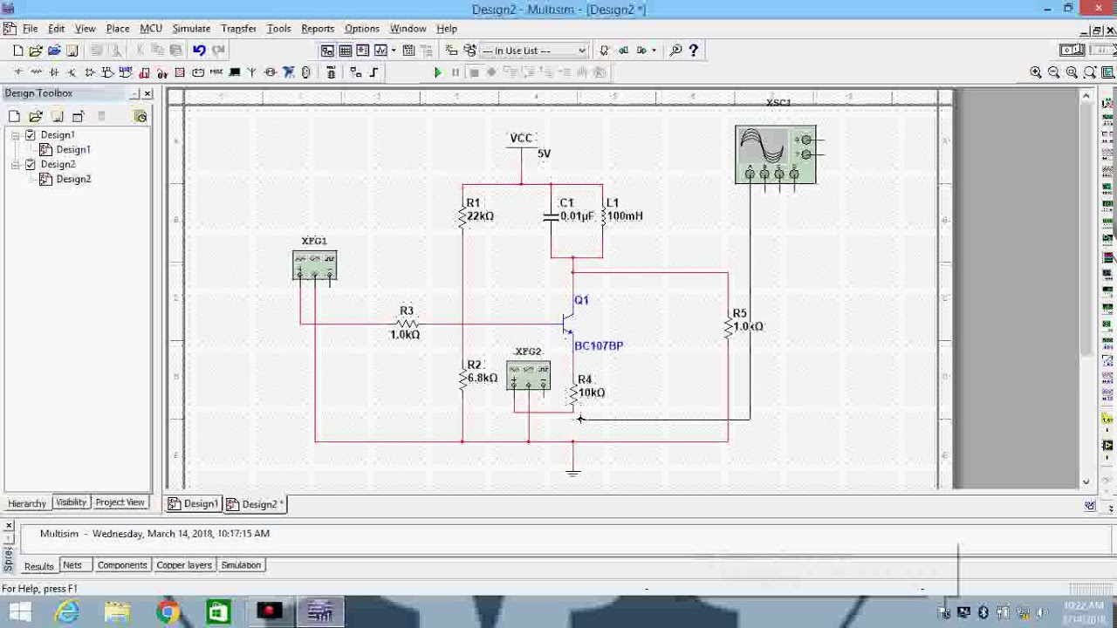Open the Simulation tab
1117x628 pixels.
coord(241,565)
